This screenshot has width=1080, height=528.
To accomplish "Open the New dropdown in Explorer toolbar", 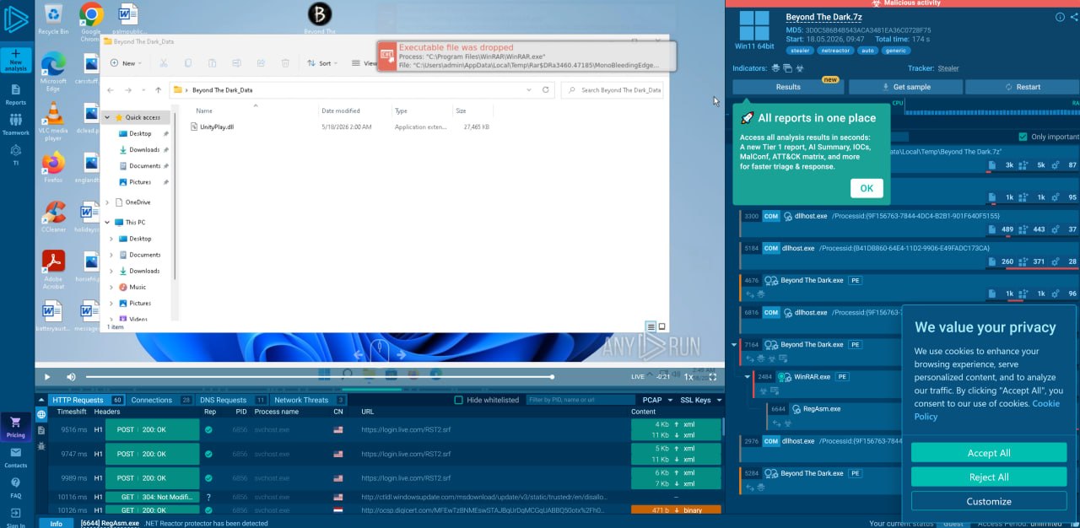I will click(x=127, y=63).
